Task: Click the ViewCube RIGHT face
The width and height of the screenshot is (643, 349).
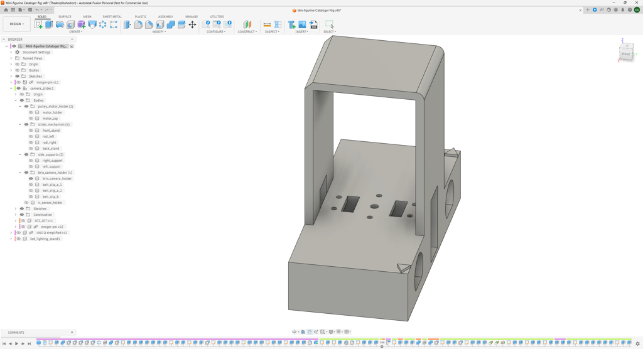Action: [x=626, y=54]
